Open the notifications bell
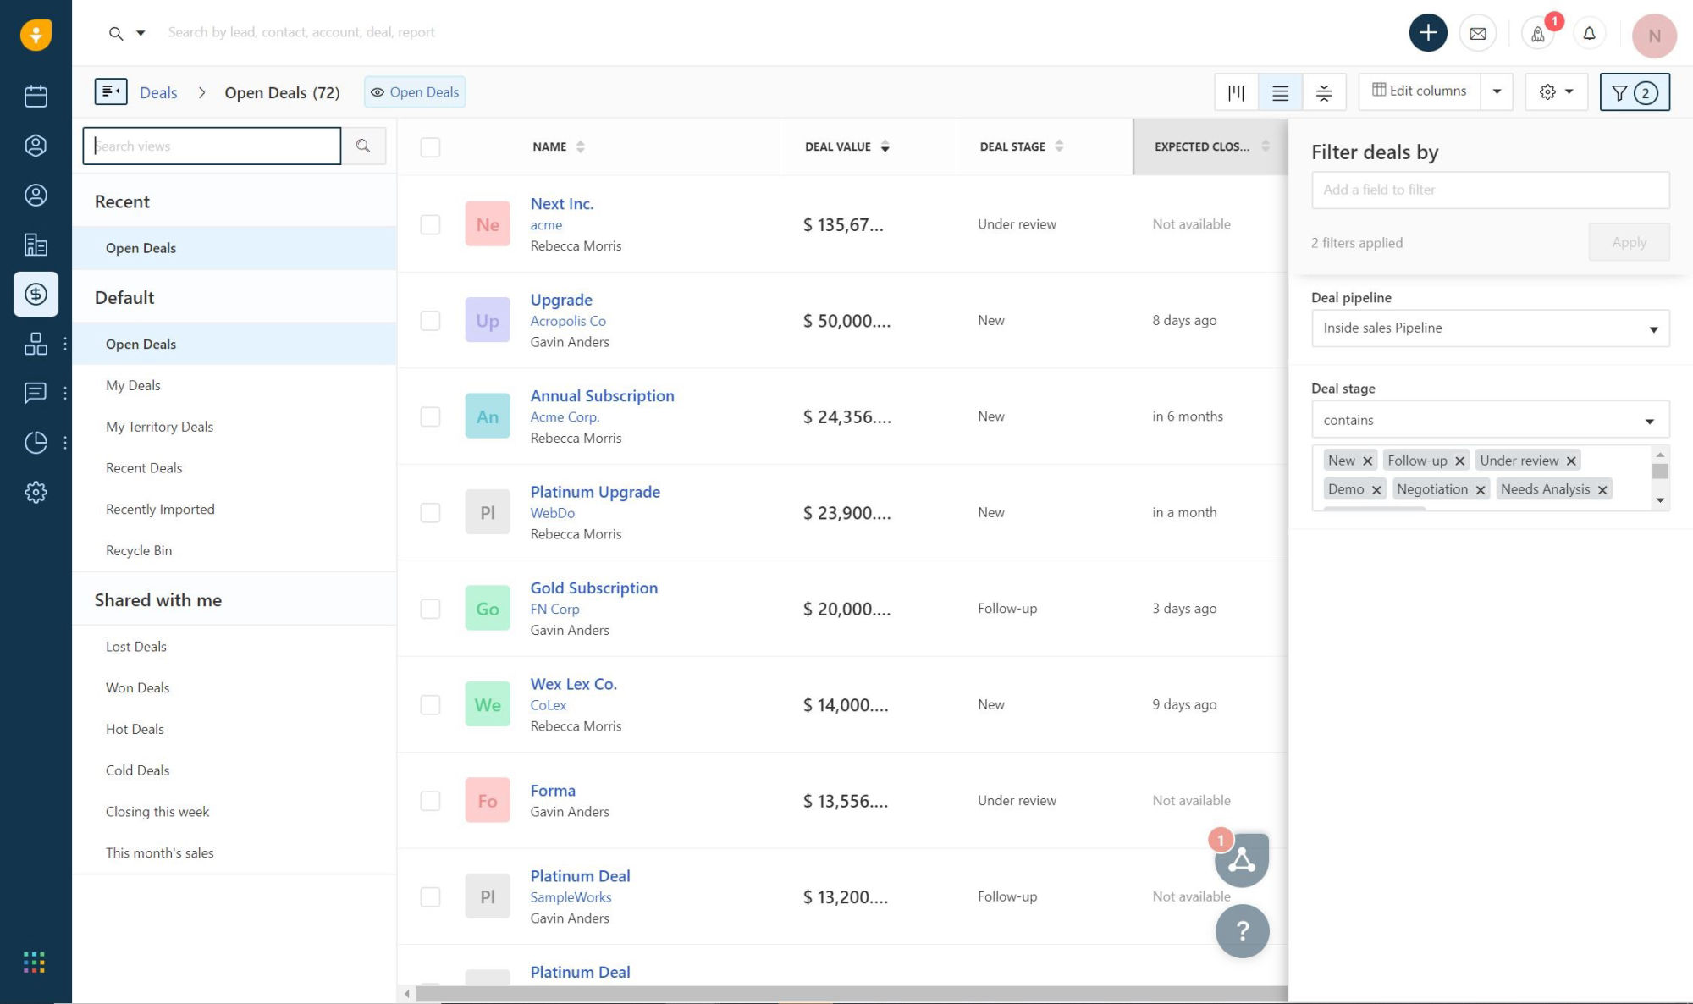 tap(1589, 33)
